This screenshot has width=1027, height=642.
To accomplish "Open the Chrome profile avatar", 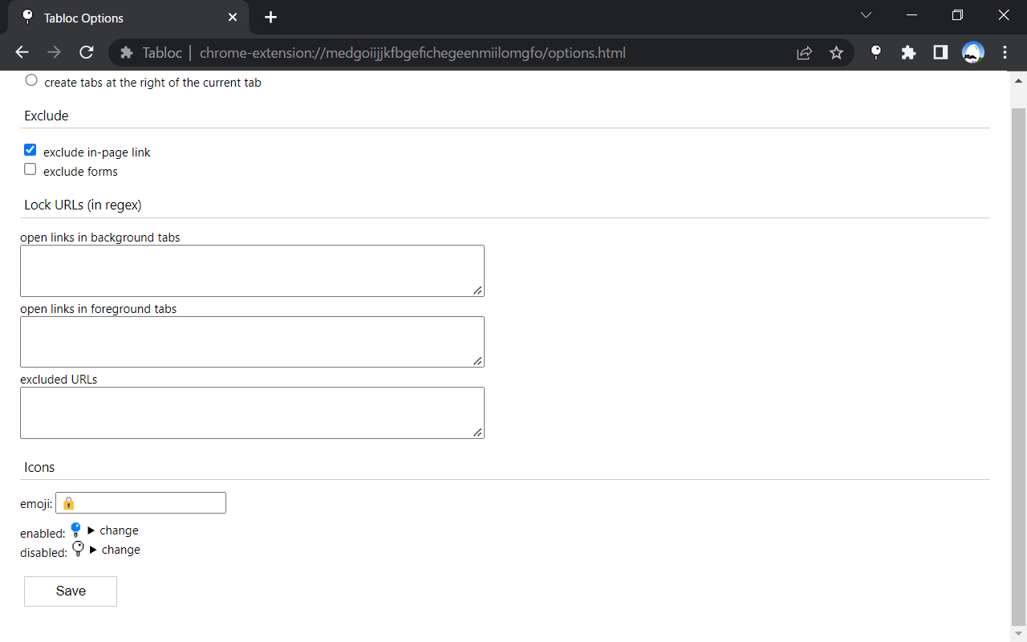I will pyautogui.click(x=973, y=53).
